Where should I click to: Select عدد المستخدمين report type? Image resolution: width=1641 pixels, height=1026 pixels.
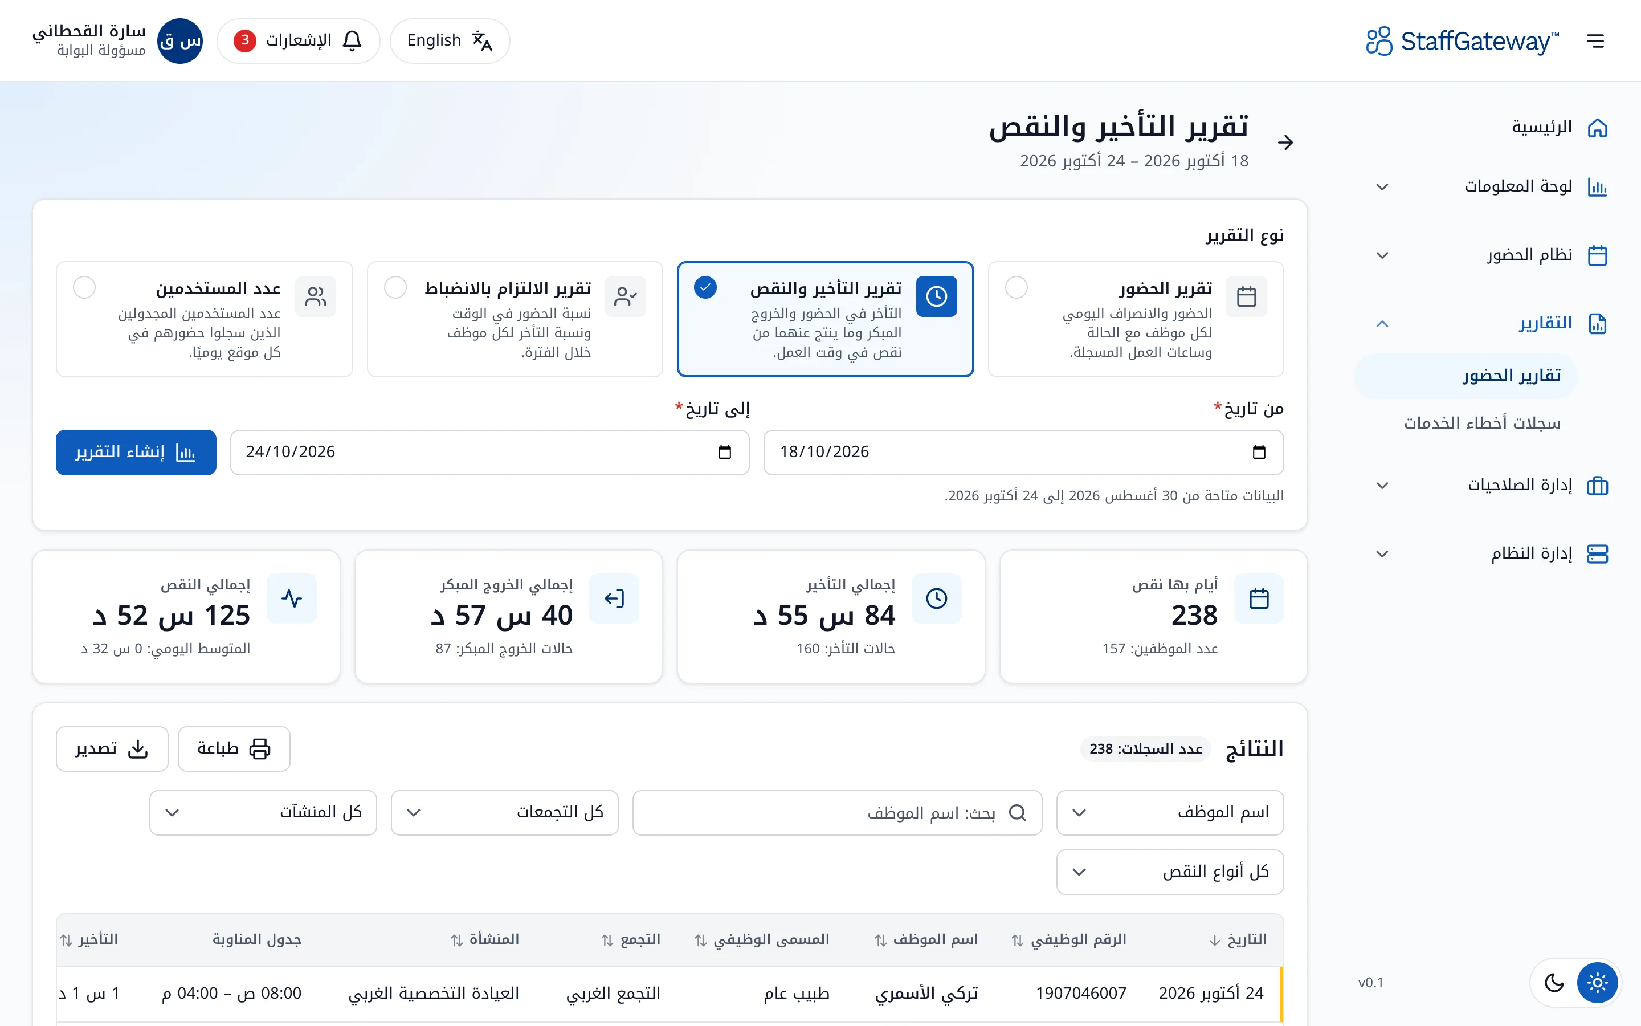[204, 319]
